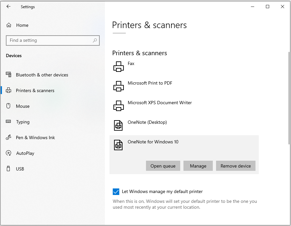
Task: Click the Manage button
Action: 198,166
